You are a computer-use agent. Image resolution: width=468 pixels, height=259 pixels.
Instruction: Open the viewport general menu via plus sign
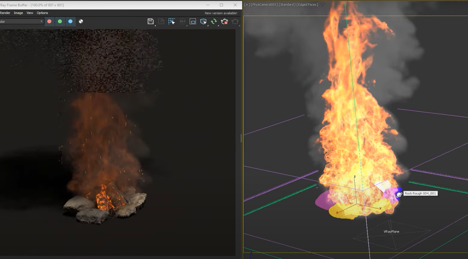tap(246, 5)
